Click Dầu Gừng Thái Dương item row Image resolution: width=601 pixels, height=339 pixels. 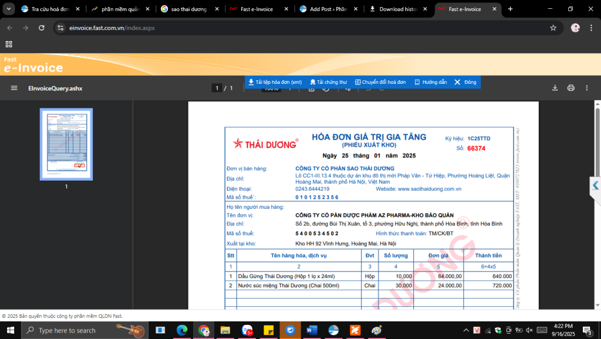pyautogui.click(x=369, y=276)
